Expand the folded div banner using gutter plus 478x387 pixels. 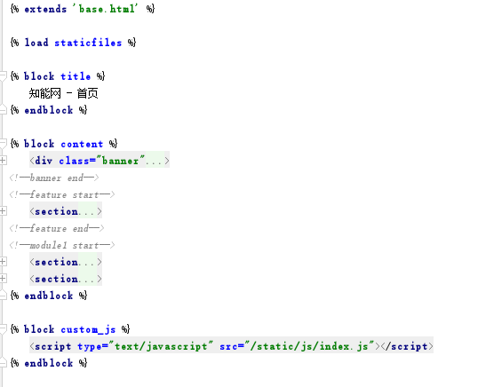point(3,160)
